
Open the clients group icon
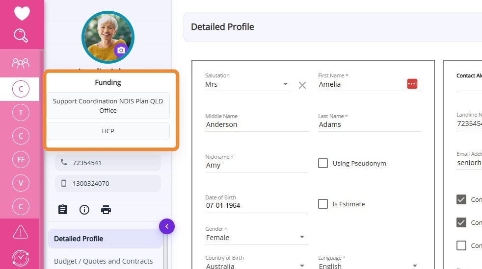(21, 63)
